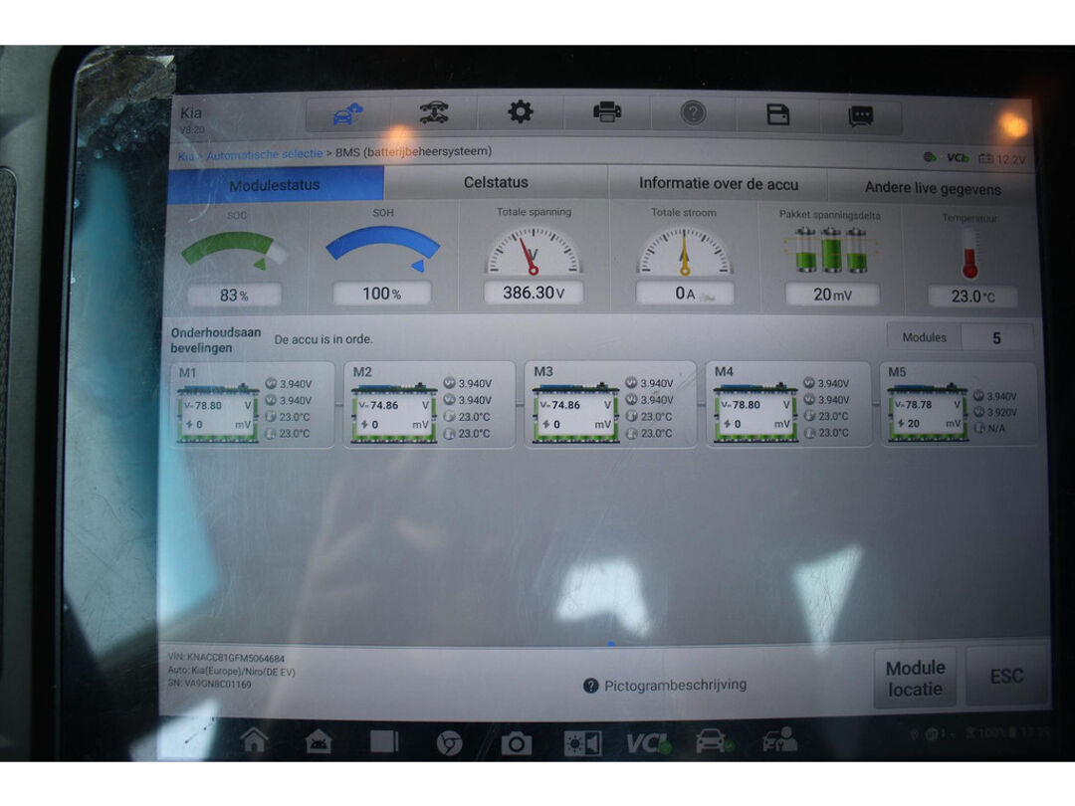Screen dimensions: 1075x806
Task: Open settings with the gear icon
Action: [x=521, y=111]
